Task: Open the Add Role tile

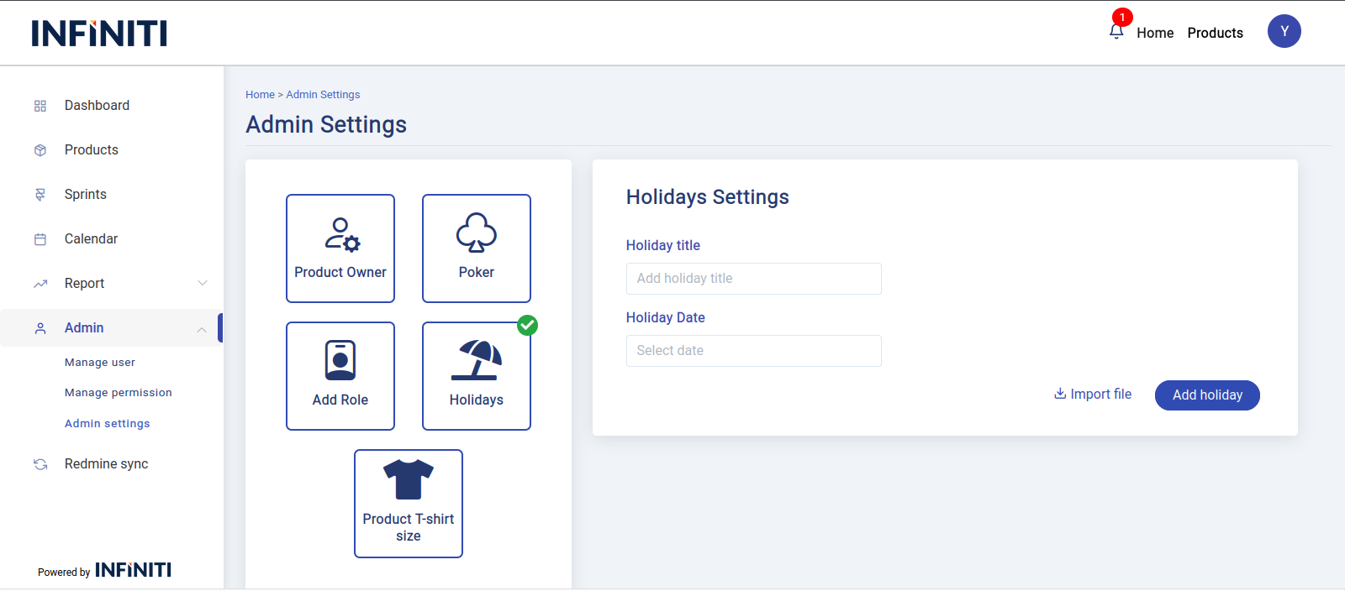Action: (x=340, y=376)
